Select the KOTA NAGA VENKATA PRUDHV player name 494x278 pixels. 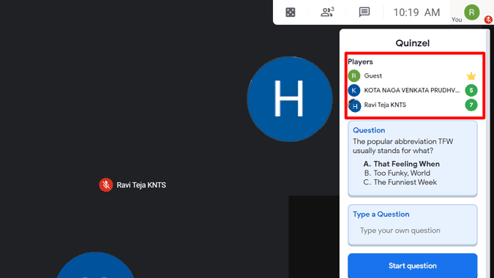412,91
